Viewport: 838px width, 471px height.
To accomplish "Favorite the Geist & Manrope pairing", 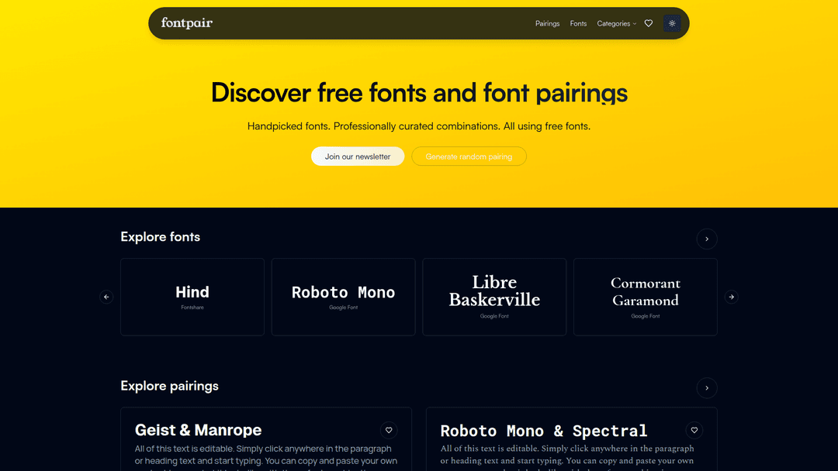I will 389,430.
